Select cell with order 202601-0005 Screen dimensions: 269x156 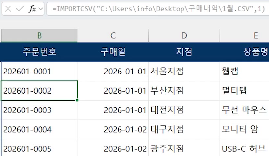tap(39, 148)
